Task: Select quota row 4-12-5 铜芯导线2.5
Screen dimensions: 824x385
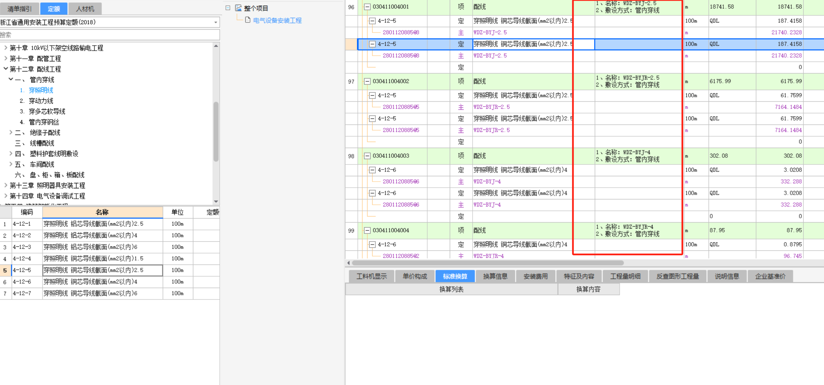Action: pyautogui.click(x=110, y=270)
